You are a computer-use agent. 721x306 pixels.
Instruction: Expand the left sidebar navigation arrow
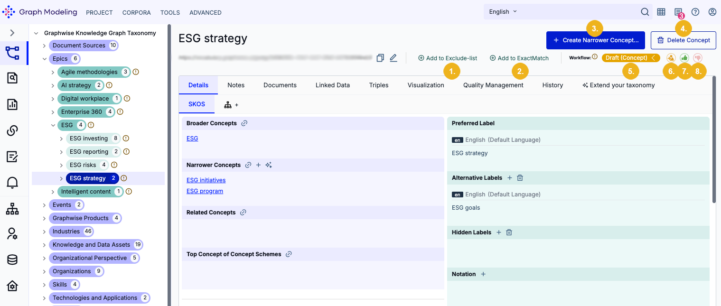pos(12,33)
